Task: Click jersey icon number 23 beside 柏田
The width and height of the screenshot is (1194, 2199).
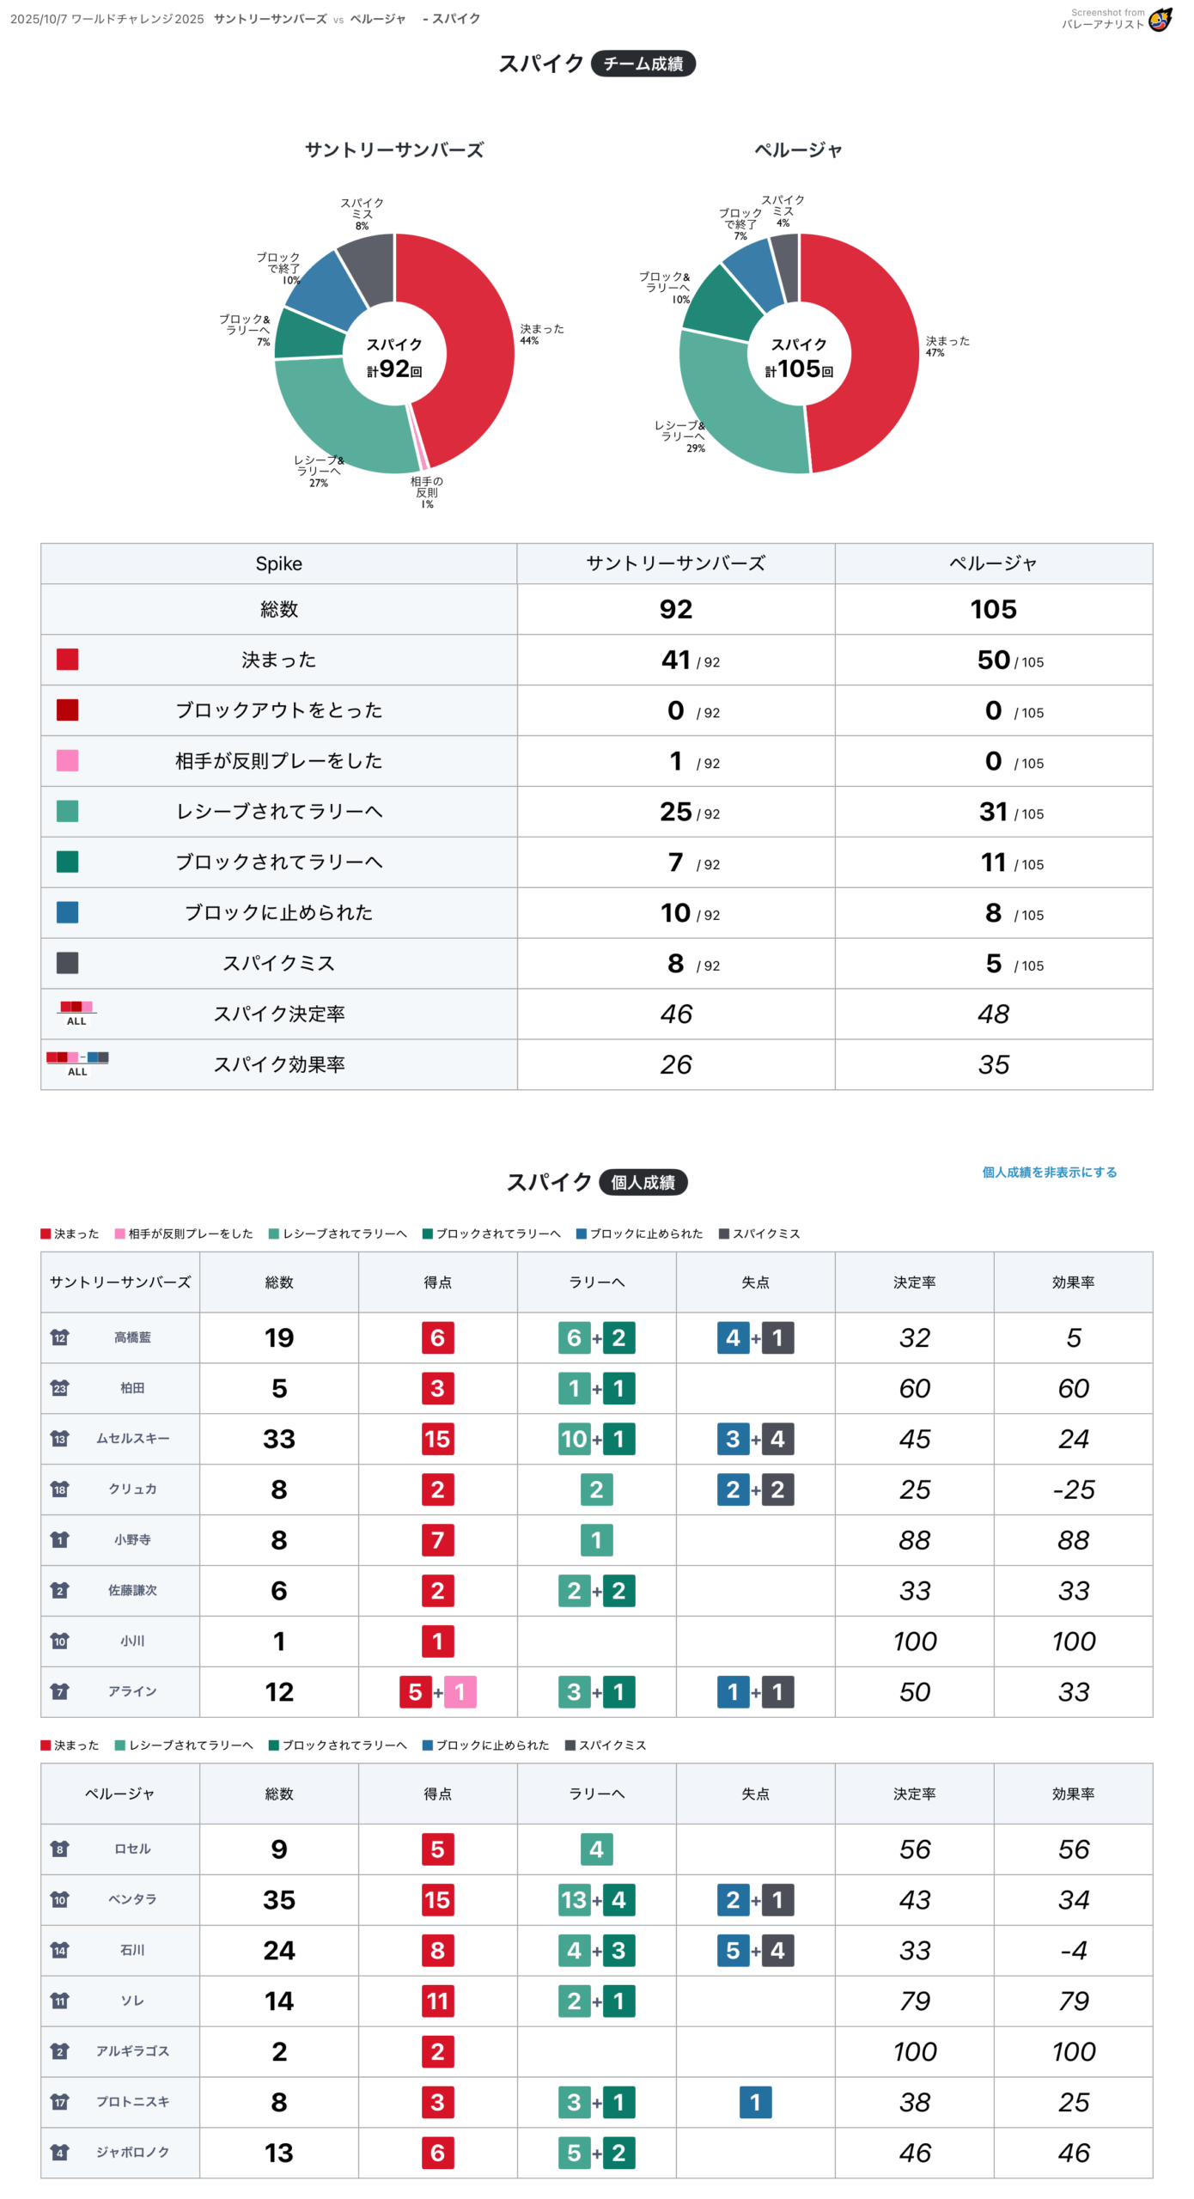Action: click(x=59, y=1388)
